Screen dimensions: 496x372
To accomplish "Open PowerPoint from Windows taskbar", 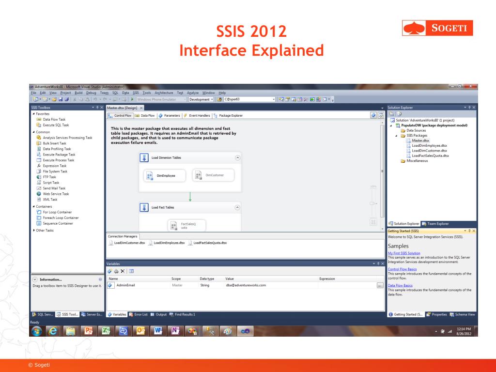I will coord(88,331).
